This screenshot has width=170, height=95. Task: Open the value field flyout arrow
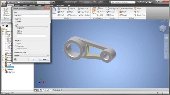47,36
